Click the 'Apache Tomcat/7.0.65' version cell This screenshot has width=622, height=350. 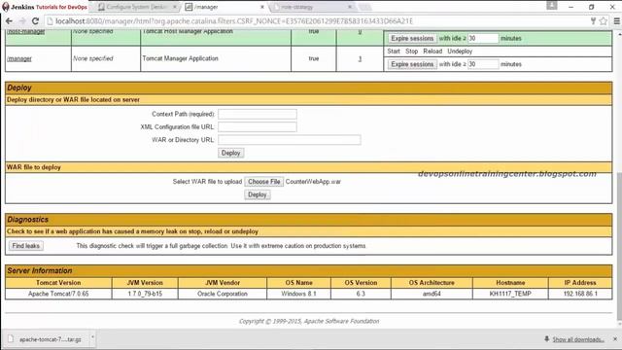point(58,294)
